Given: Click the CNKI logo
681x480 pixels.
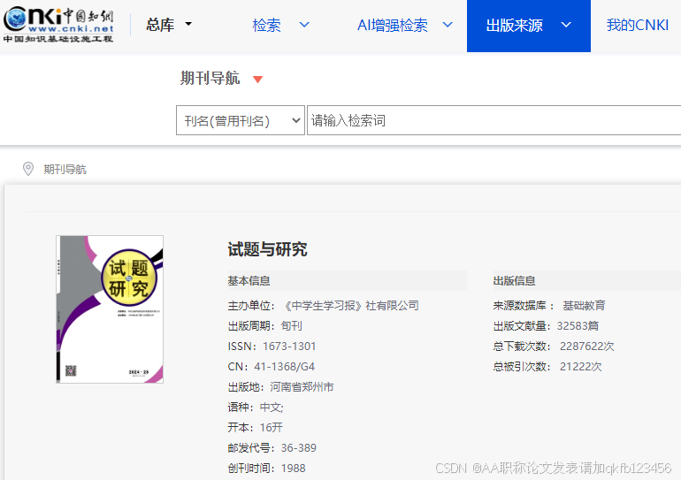Looking at the screenshot, I should point(58,25).
